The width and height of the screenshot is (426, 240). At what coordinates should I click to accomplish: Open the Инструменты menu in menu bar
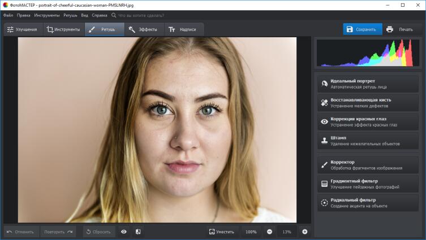46,15
